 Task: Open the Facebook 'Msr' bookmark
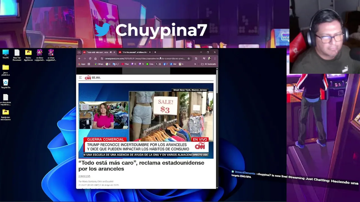(x=173, y=64)
